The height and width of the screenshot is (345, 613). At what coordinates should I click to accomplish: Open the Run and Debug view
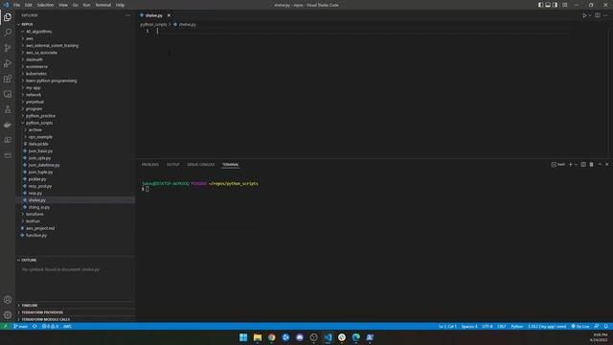coord(8,63)
